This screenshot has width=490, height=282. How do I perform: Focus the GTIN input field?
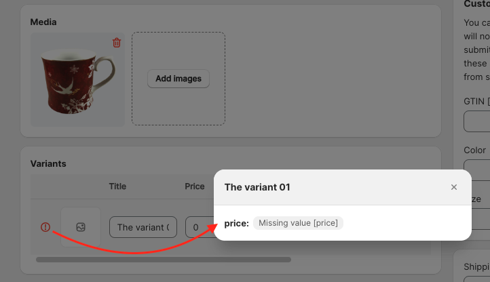coord(477,121)
